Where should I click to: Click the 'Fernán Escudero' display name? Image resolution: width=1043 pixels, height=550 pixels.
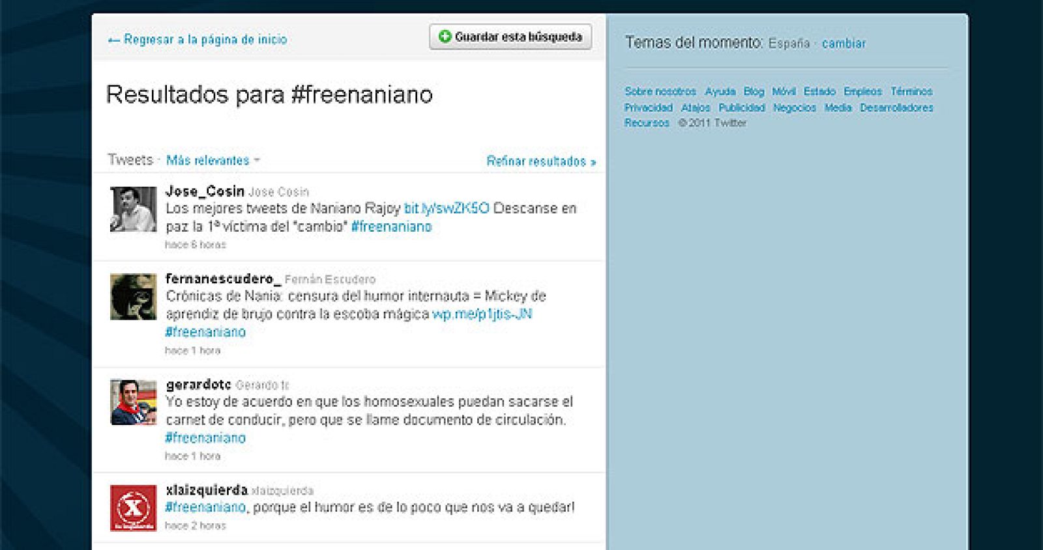(330, 279)
